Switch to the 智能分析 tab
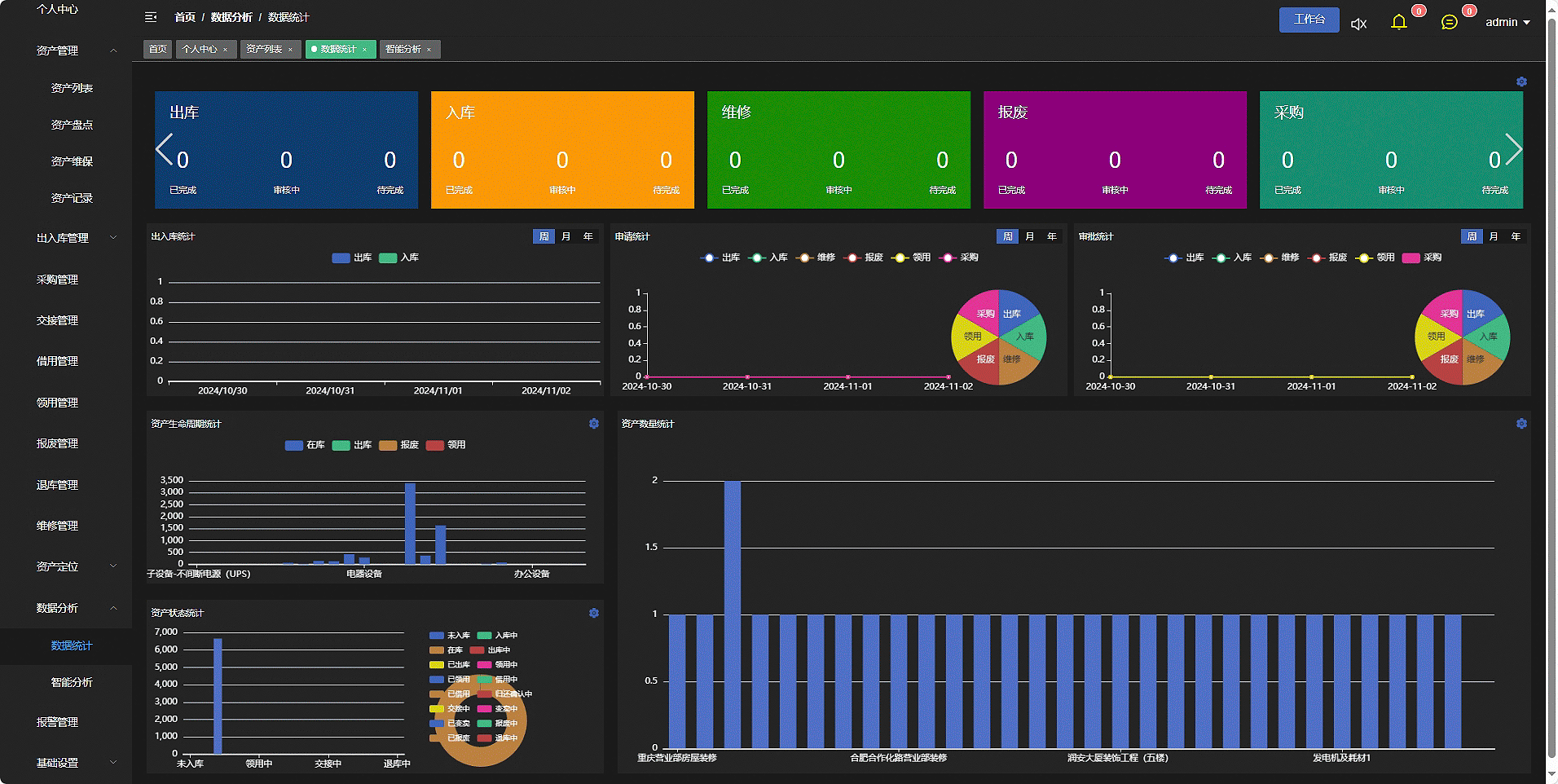The height and width of the screenshot is (784, 1558). (x=403, y=50)
